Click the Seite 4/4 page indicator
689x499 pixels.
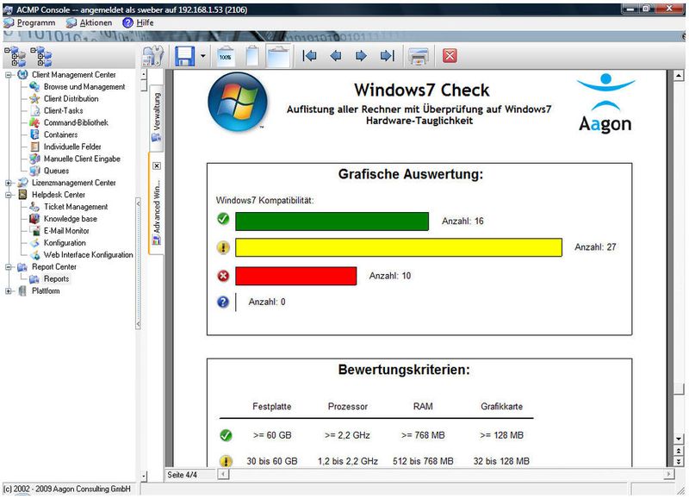click(182, 475)
